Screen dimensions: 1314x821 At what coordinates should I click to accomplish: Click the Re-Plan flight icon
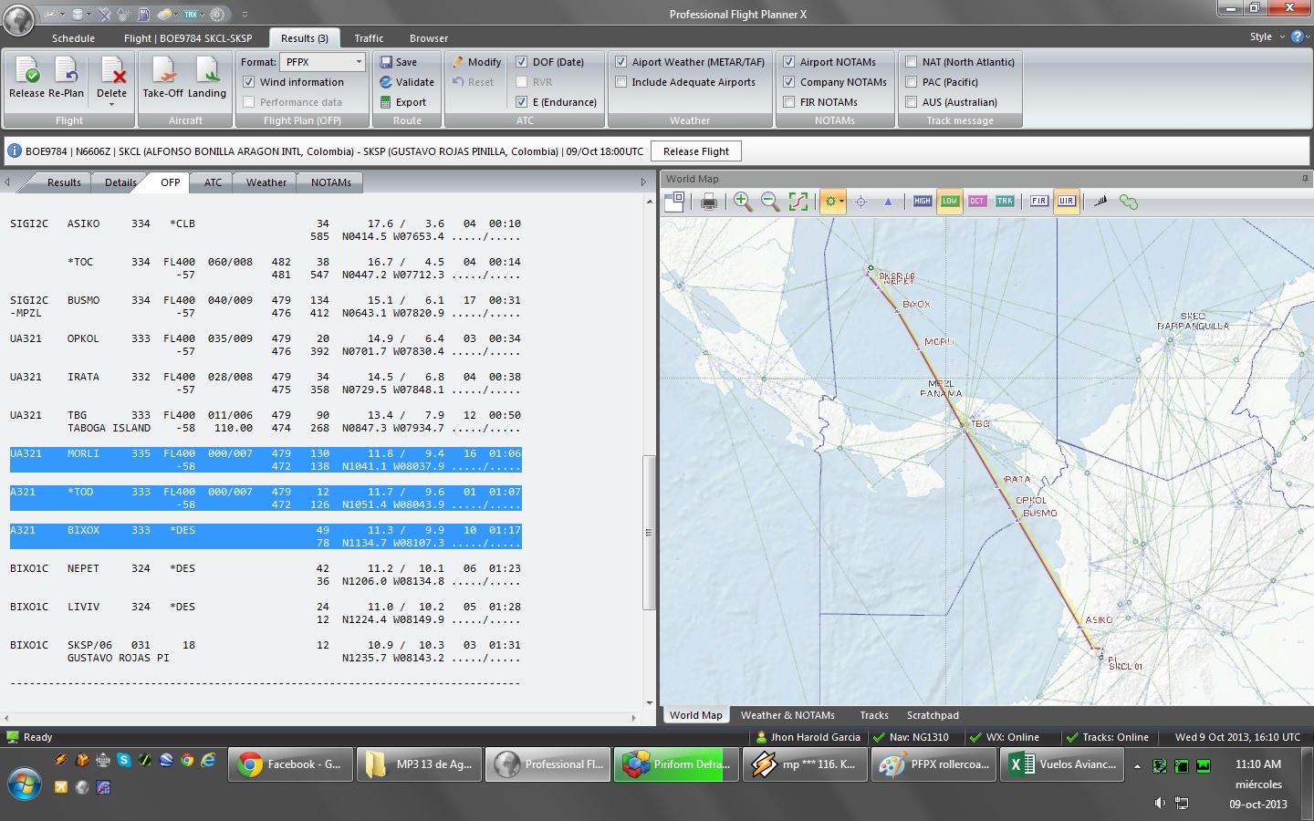tap(66, 70)
